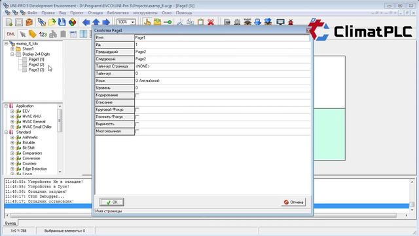Click the 123 numeric tool icon
Viewport: 419px width, 236px height.
pyautogui.click(x=43, y=34)
